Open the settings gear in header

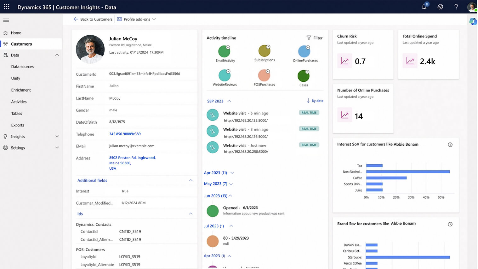(x=440, y=7)
